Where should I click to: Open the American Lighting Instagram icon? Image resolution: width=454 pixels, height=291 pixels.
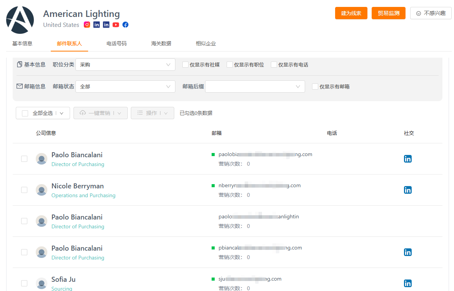point(87,25)
